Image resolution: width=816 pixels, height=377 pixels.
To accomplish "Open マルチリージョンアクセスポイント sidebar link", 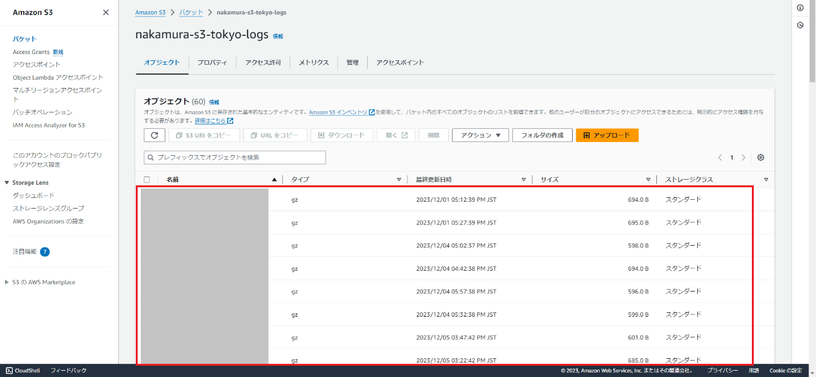I will coord(57,95).
